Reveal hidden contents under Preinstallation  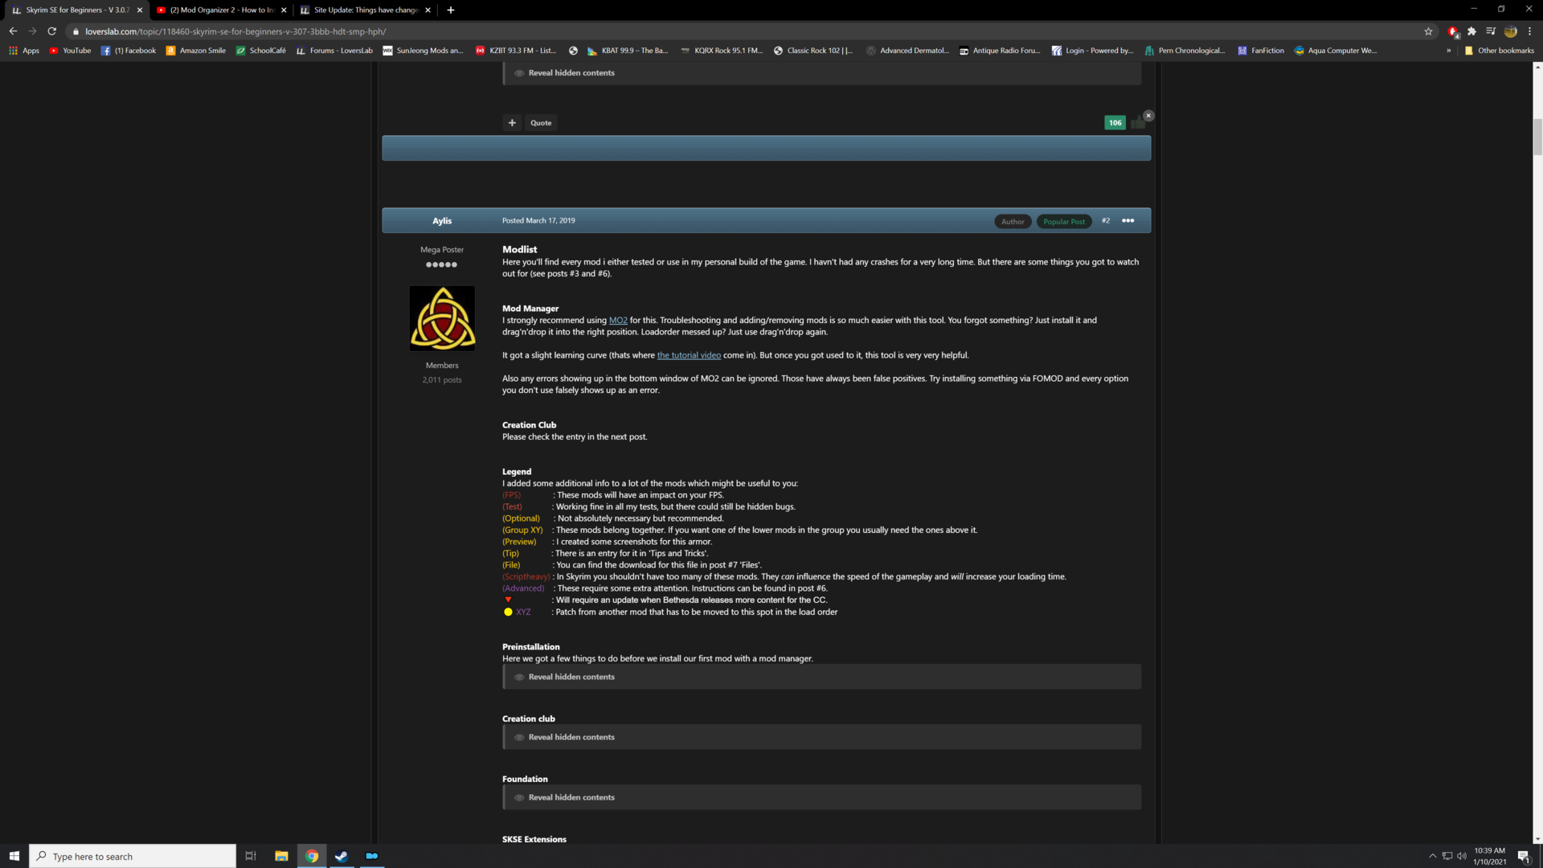(821, 677)
